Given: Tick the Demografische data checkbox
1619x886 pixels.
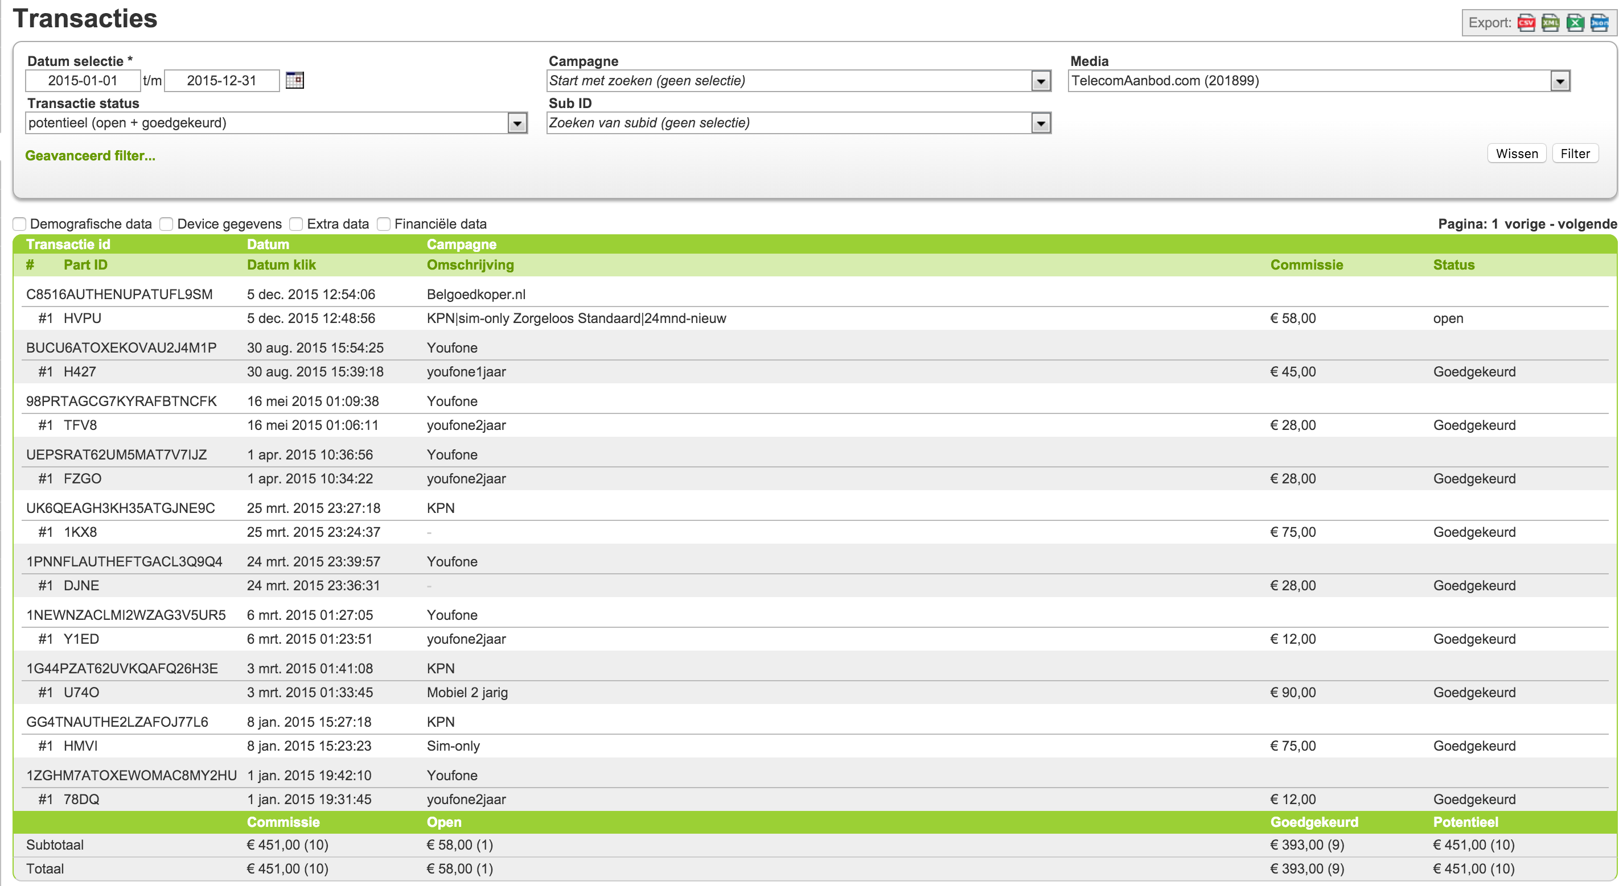Looking at the screenshot, I should coord(19,224).
